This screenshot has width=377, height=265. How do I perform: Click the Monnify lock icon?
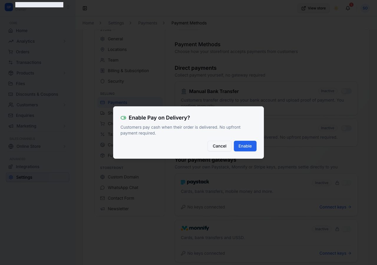pyautogui.click(x=337, y=229)
